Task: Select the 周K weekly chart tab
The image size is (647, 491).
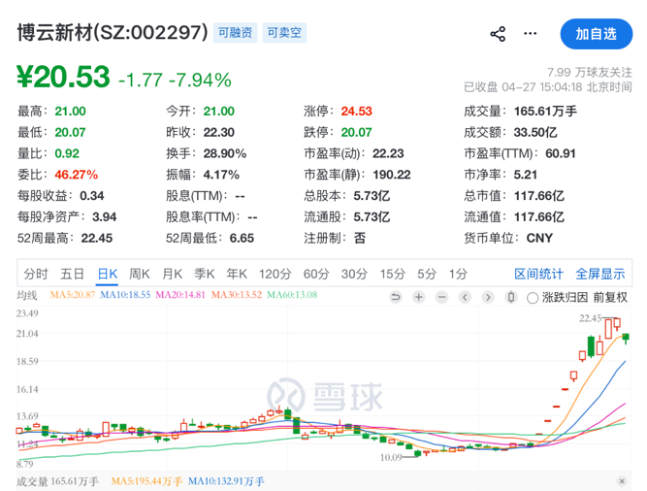Action: (x=140, y=274)
